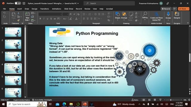The height and width of the screenshot is (107, 191).
Task: Toggle Bold formatting
Action: coord(40,19)
